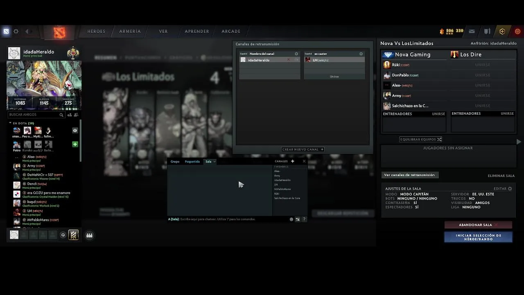Open the VER menu
The image size is (524, 295).
click(x=163, y=31)
